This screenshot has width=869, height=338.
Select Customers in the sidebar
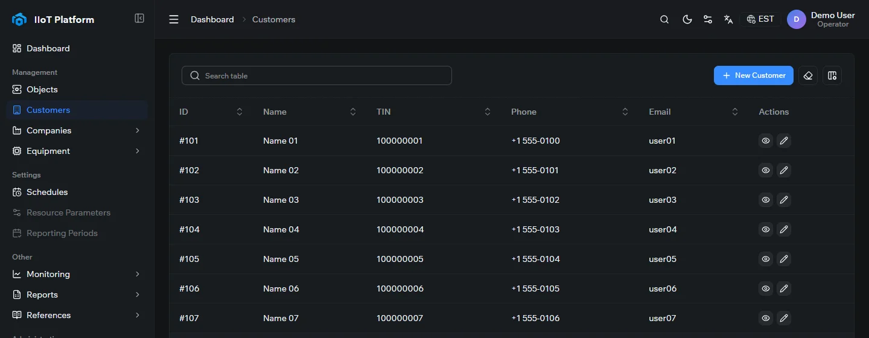pyautogui.click(x=77, y=110)
